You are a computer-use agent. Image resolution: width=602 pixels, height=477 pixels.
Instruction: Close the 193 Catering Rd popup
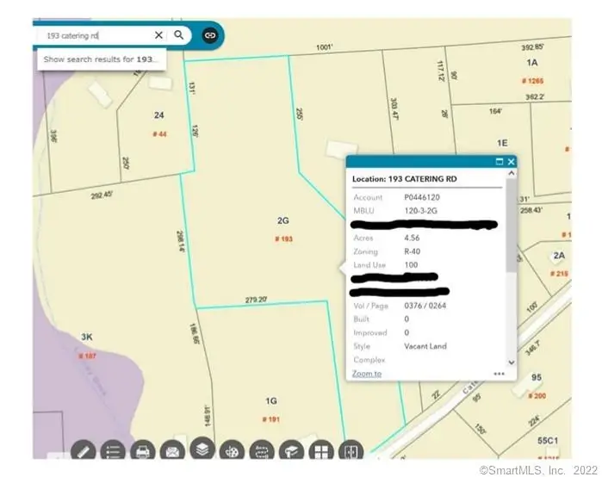(x=511, y=162)
